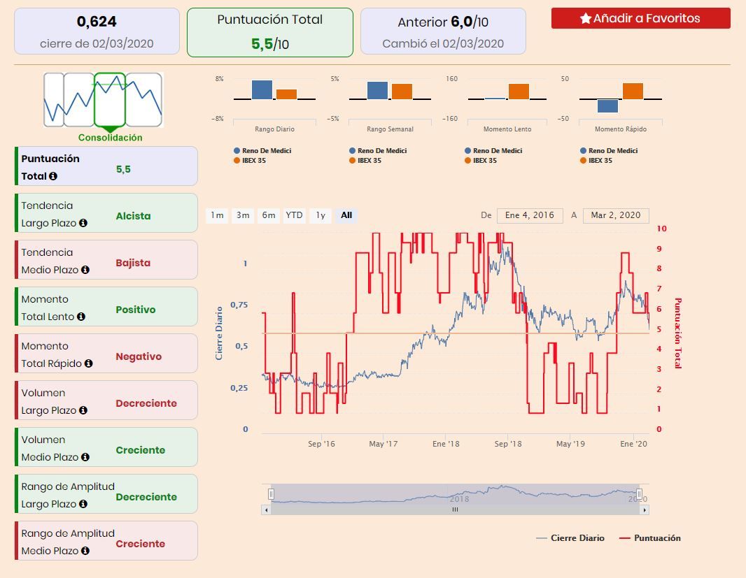
Task: Open info icon for Momento Total Rápido
Action: click(x=88, y=364)
